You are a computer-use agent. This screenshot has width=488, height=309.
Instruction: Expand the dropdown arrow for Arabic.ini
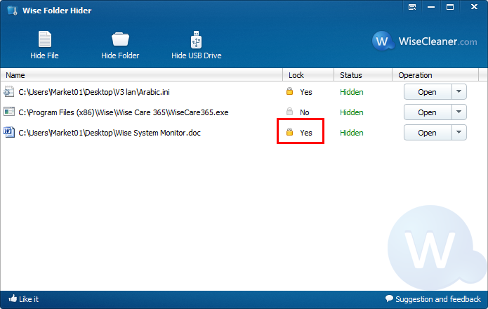click(x=459, y=92)
